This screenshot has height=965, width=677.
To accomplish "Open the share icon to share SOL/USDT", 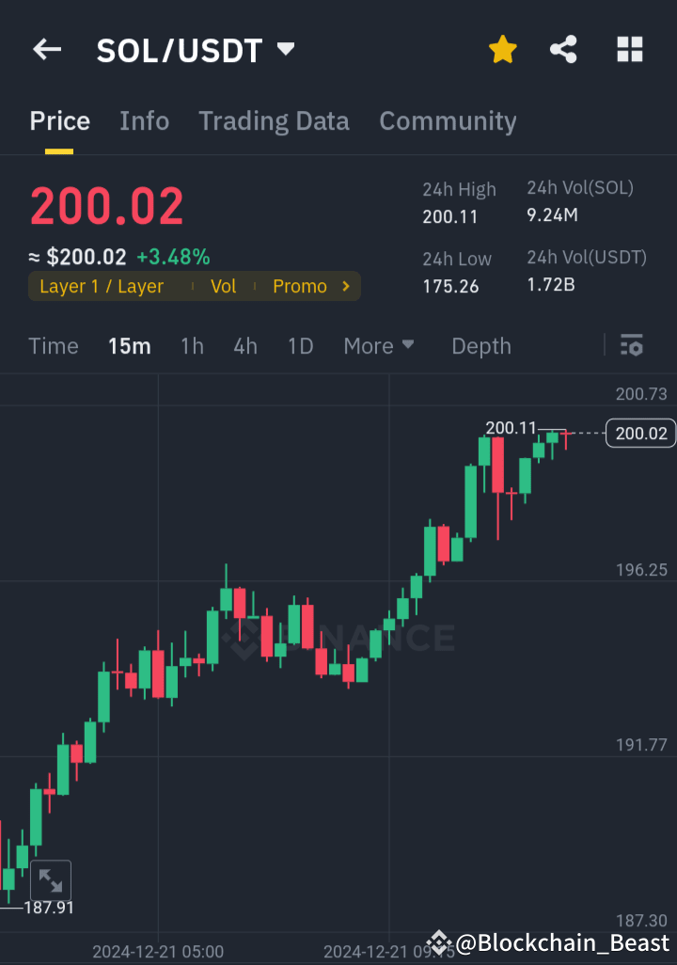I will 564,50.
